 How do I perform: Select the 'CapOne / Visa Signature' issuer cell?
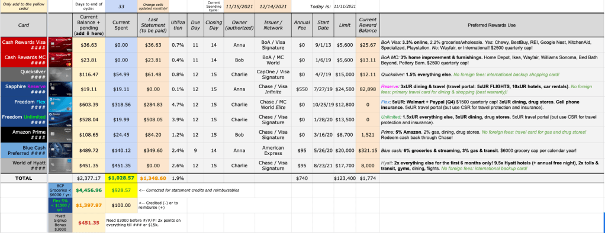coord(272,75)
